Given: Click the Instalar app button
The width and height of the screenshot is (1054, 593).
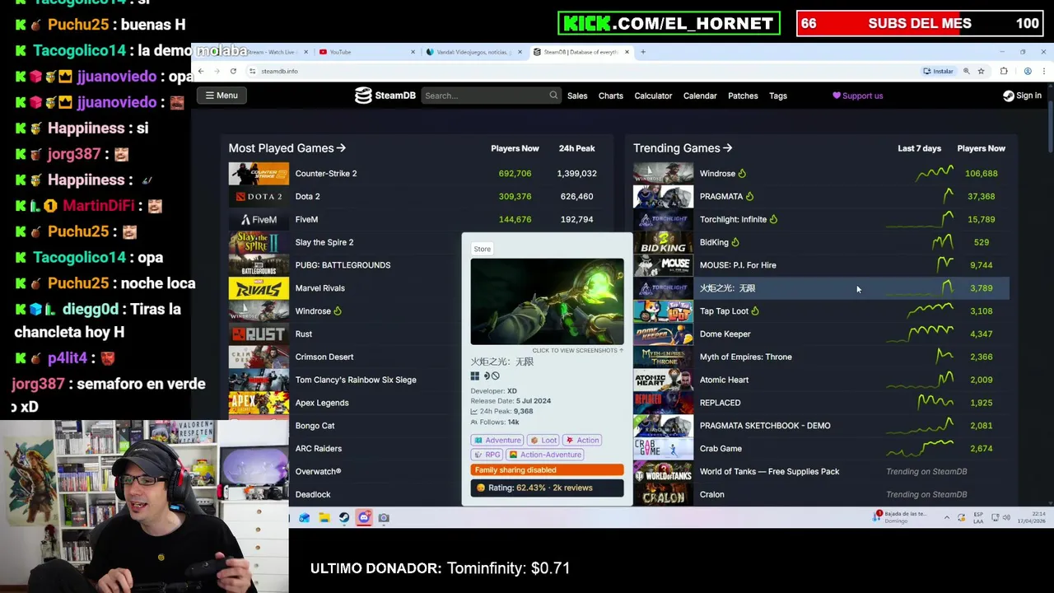Looking at the screenshot, I should coord(938,72).
